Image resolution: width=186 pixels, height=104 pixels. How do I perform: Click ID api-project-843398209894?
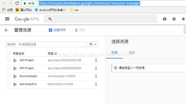click(64, 68)
